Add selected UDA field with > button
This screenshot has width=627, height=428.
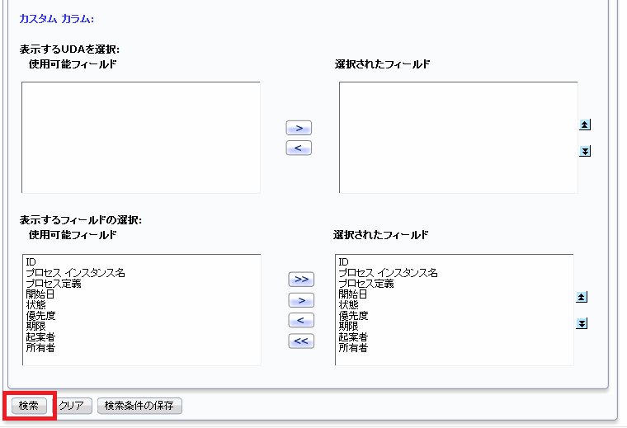[299, 128]
